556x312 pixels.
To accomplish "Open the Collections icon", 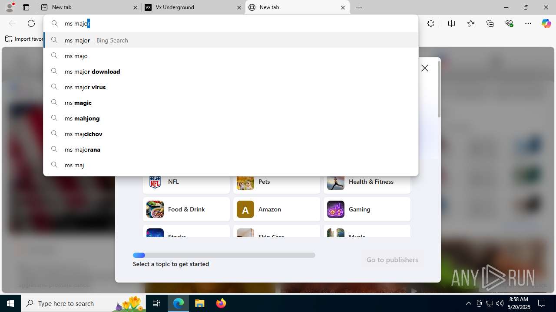I will pos(490,23).
